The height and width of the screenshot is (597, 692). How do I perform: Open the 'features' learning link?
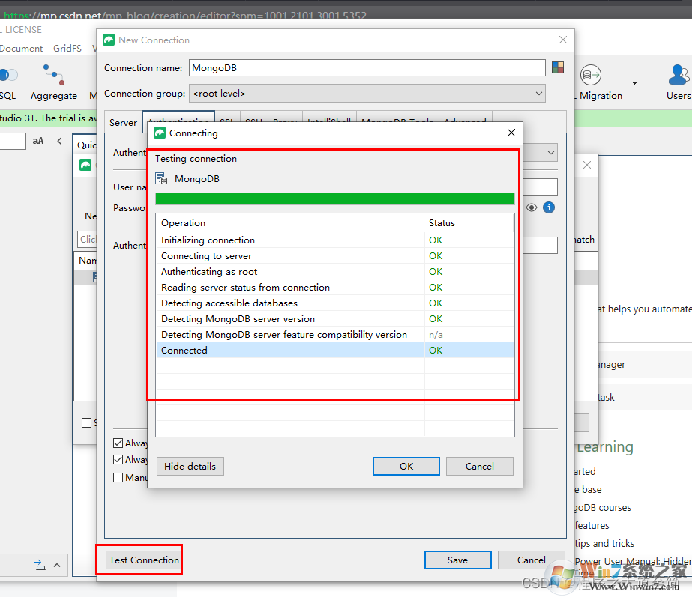click(592, 525)
